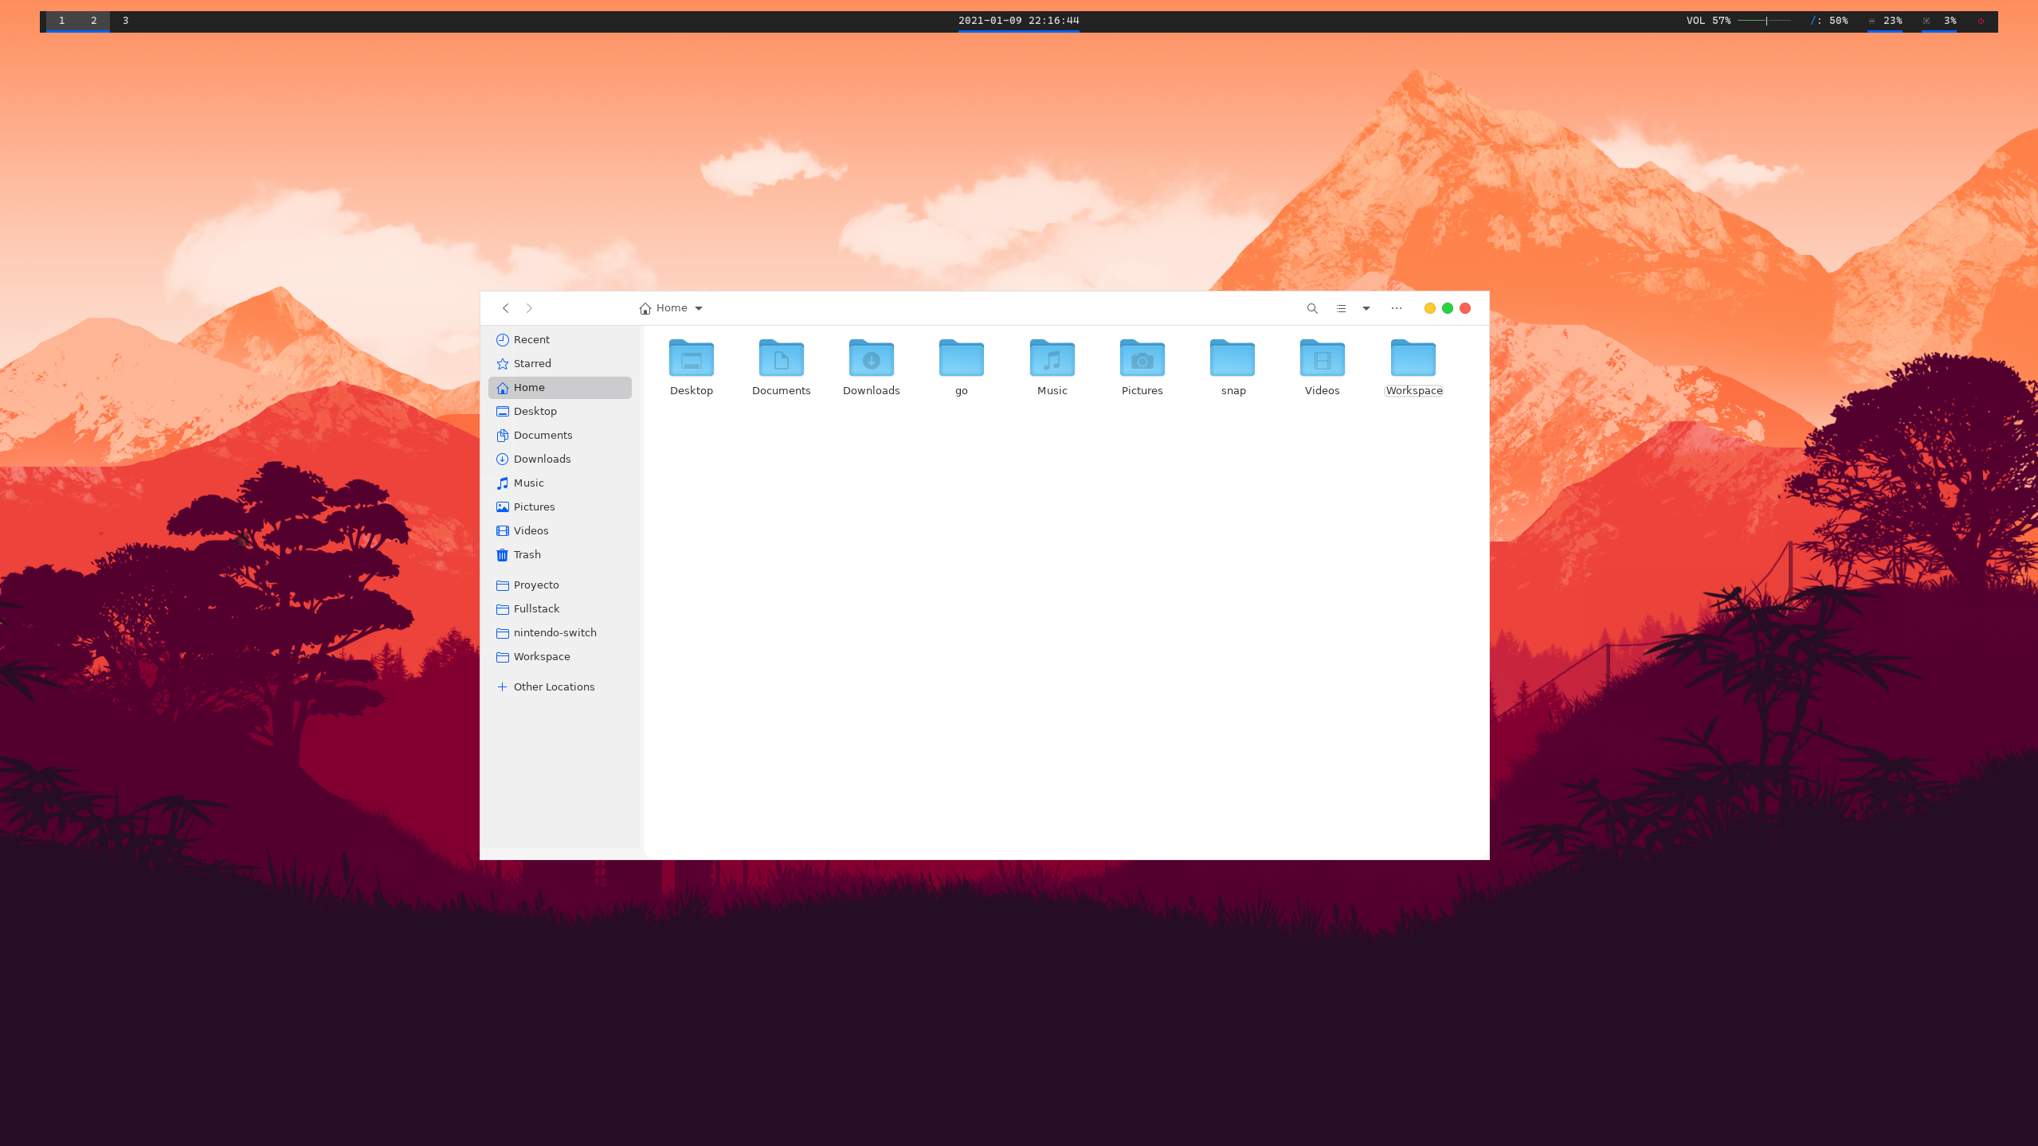Switch to workspace 3 in top bar
2038x1146 pixels.
(125, 21)
